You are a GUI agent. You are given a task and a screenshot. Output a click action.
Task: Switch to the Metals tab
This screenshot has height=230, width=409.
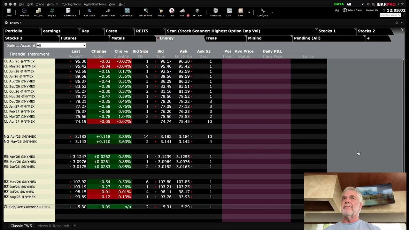pos(133,38)
